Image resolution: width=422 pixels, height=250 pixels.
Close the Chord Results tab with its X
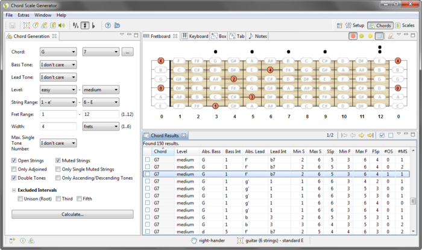point(183,135)
